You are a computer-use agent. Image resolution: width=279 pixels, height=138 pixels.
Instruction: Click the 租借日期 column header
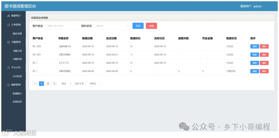point(87,38)
